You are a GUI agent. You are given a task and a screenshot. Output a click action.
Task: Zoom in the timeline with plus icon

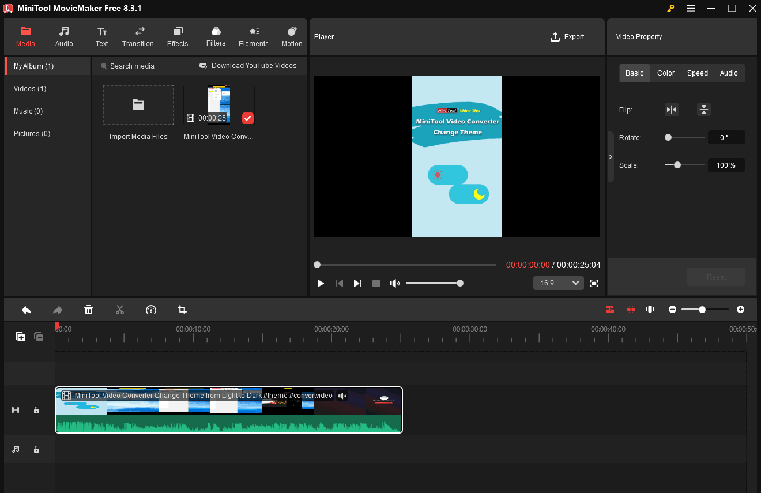point(740,310)
